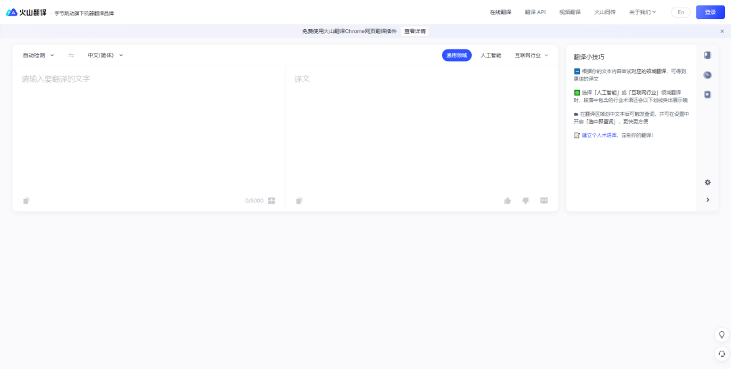Expand the 互联网行业 domain dropdown
The height and width of the screenshot is (369, 731).
[531, 55]
